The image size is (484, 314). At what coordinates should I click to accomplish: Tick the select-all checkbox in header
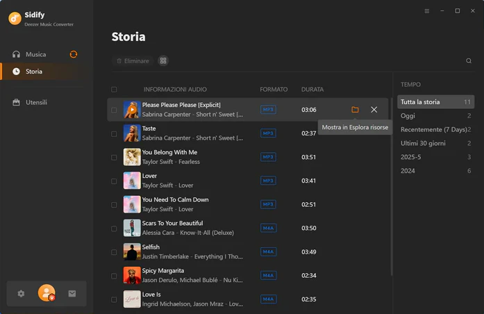(114, 90)
